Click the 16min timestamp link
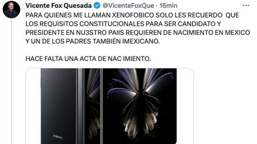Viewport: 257px width, 144px height. 168,6
